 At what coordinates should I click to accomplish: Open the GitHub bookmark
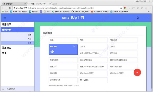coord(80,12)
